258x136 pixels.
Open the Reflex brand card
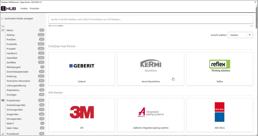point(220,69)
